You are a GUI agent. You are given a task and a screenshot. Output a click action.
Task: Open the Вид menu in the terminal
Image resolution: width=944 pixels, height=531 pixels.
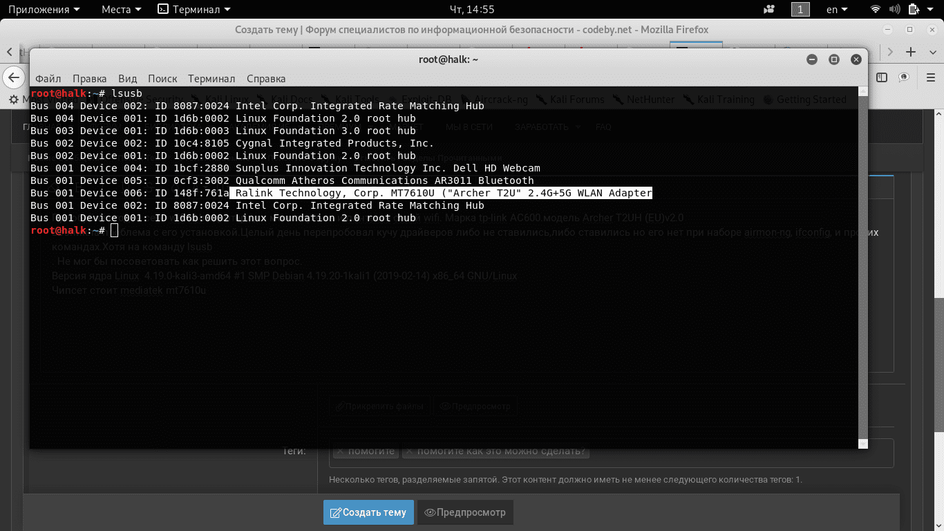tap(127, 79)
